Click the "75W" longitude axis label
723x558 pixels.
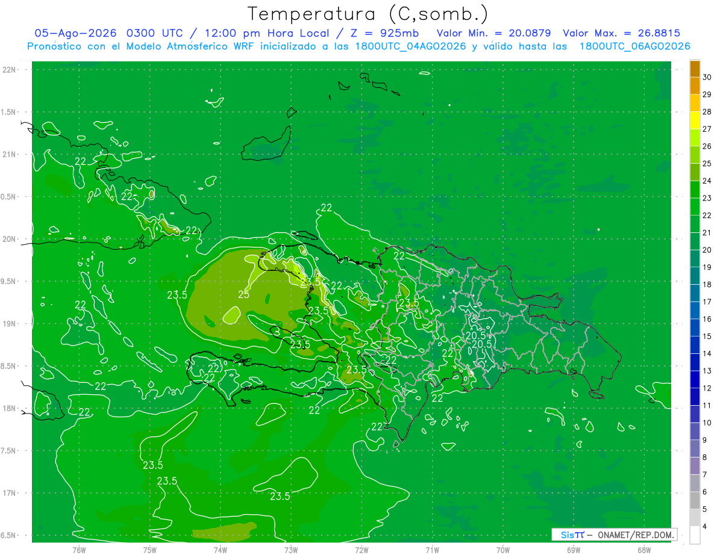point(149,550)
